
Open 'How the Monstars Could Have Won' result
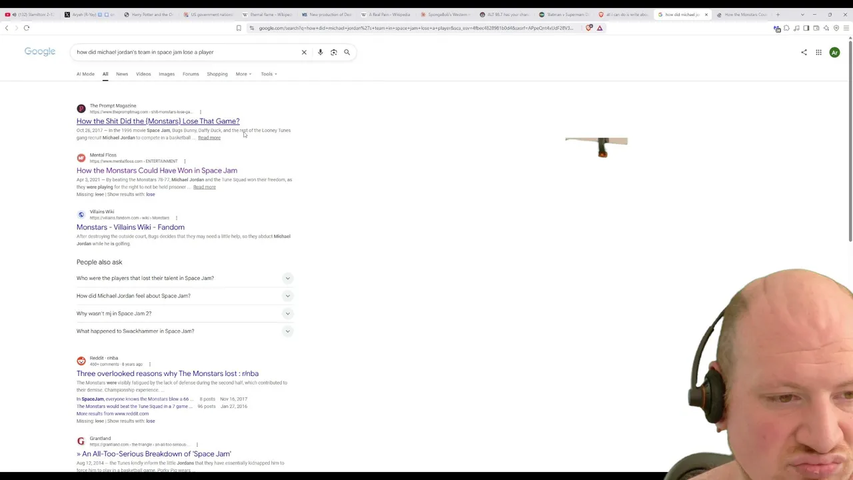coord(157,171)
